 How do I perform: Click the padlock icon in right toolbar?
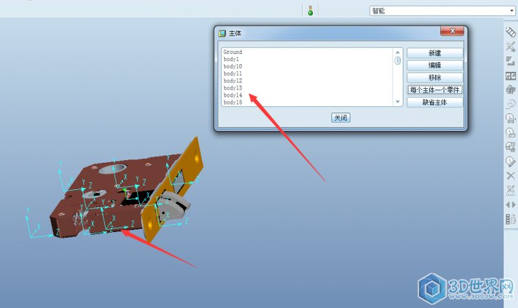point(510,89)
